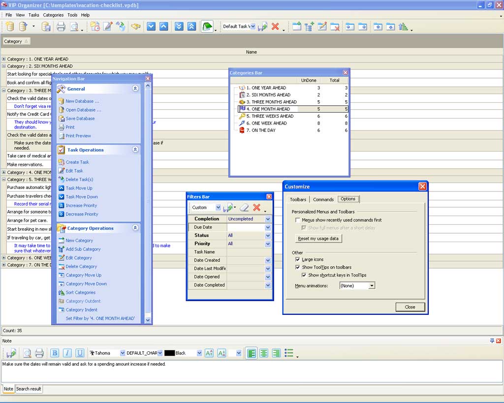Open the Categories menu
504x403 pixels.
tap(53, 15)
